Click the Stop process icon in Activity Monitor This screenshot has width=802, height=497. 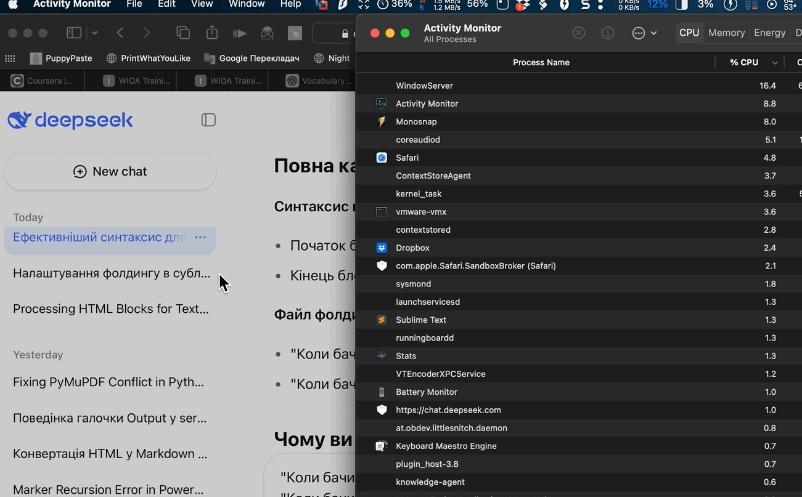click(x=578, y=33)
